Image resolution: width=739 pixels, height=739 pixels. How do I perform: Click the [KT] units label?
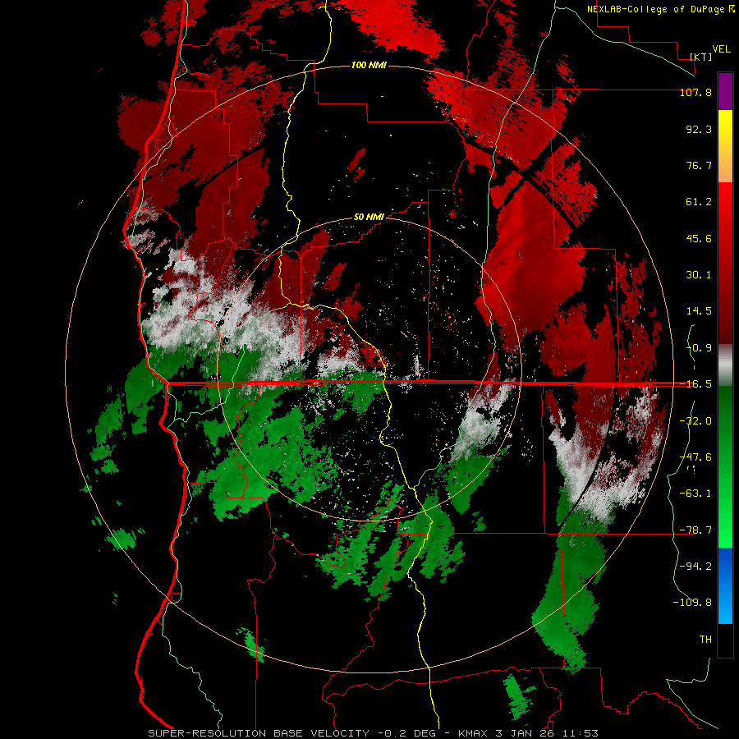coord(701,57)
